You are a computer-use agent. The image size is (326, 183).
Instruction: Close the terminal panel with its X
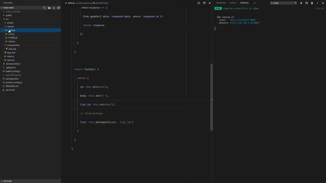(x=322, y=3)
